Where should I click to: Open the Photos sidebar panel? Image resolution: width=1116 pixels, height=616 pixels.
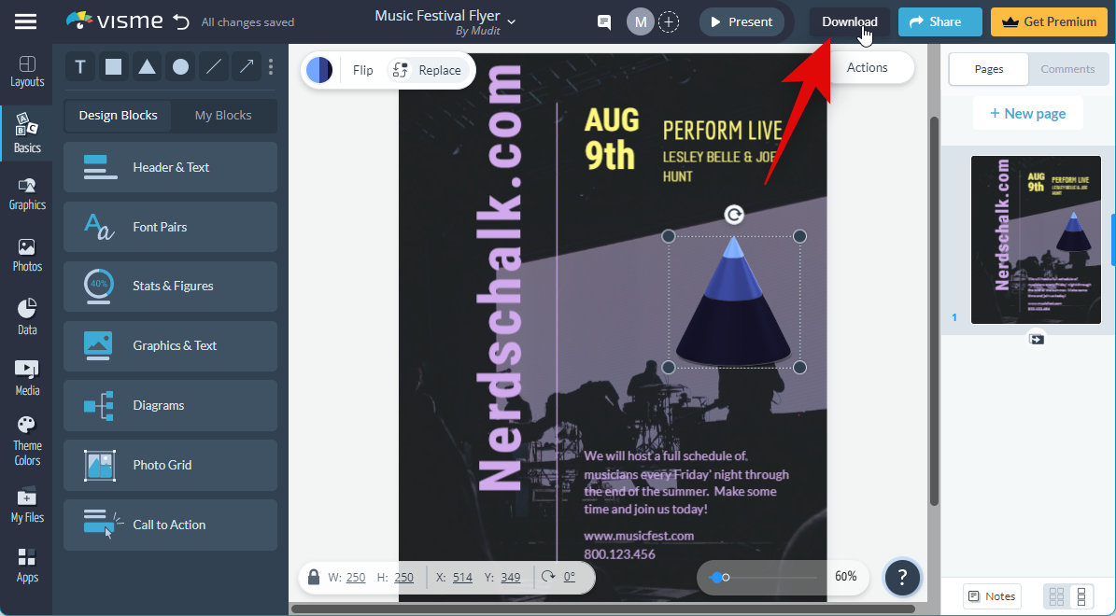coord(27,256)
